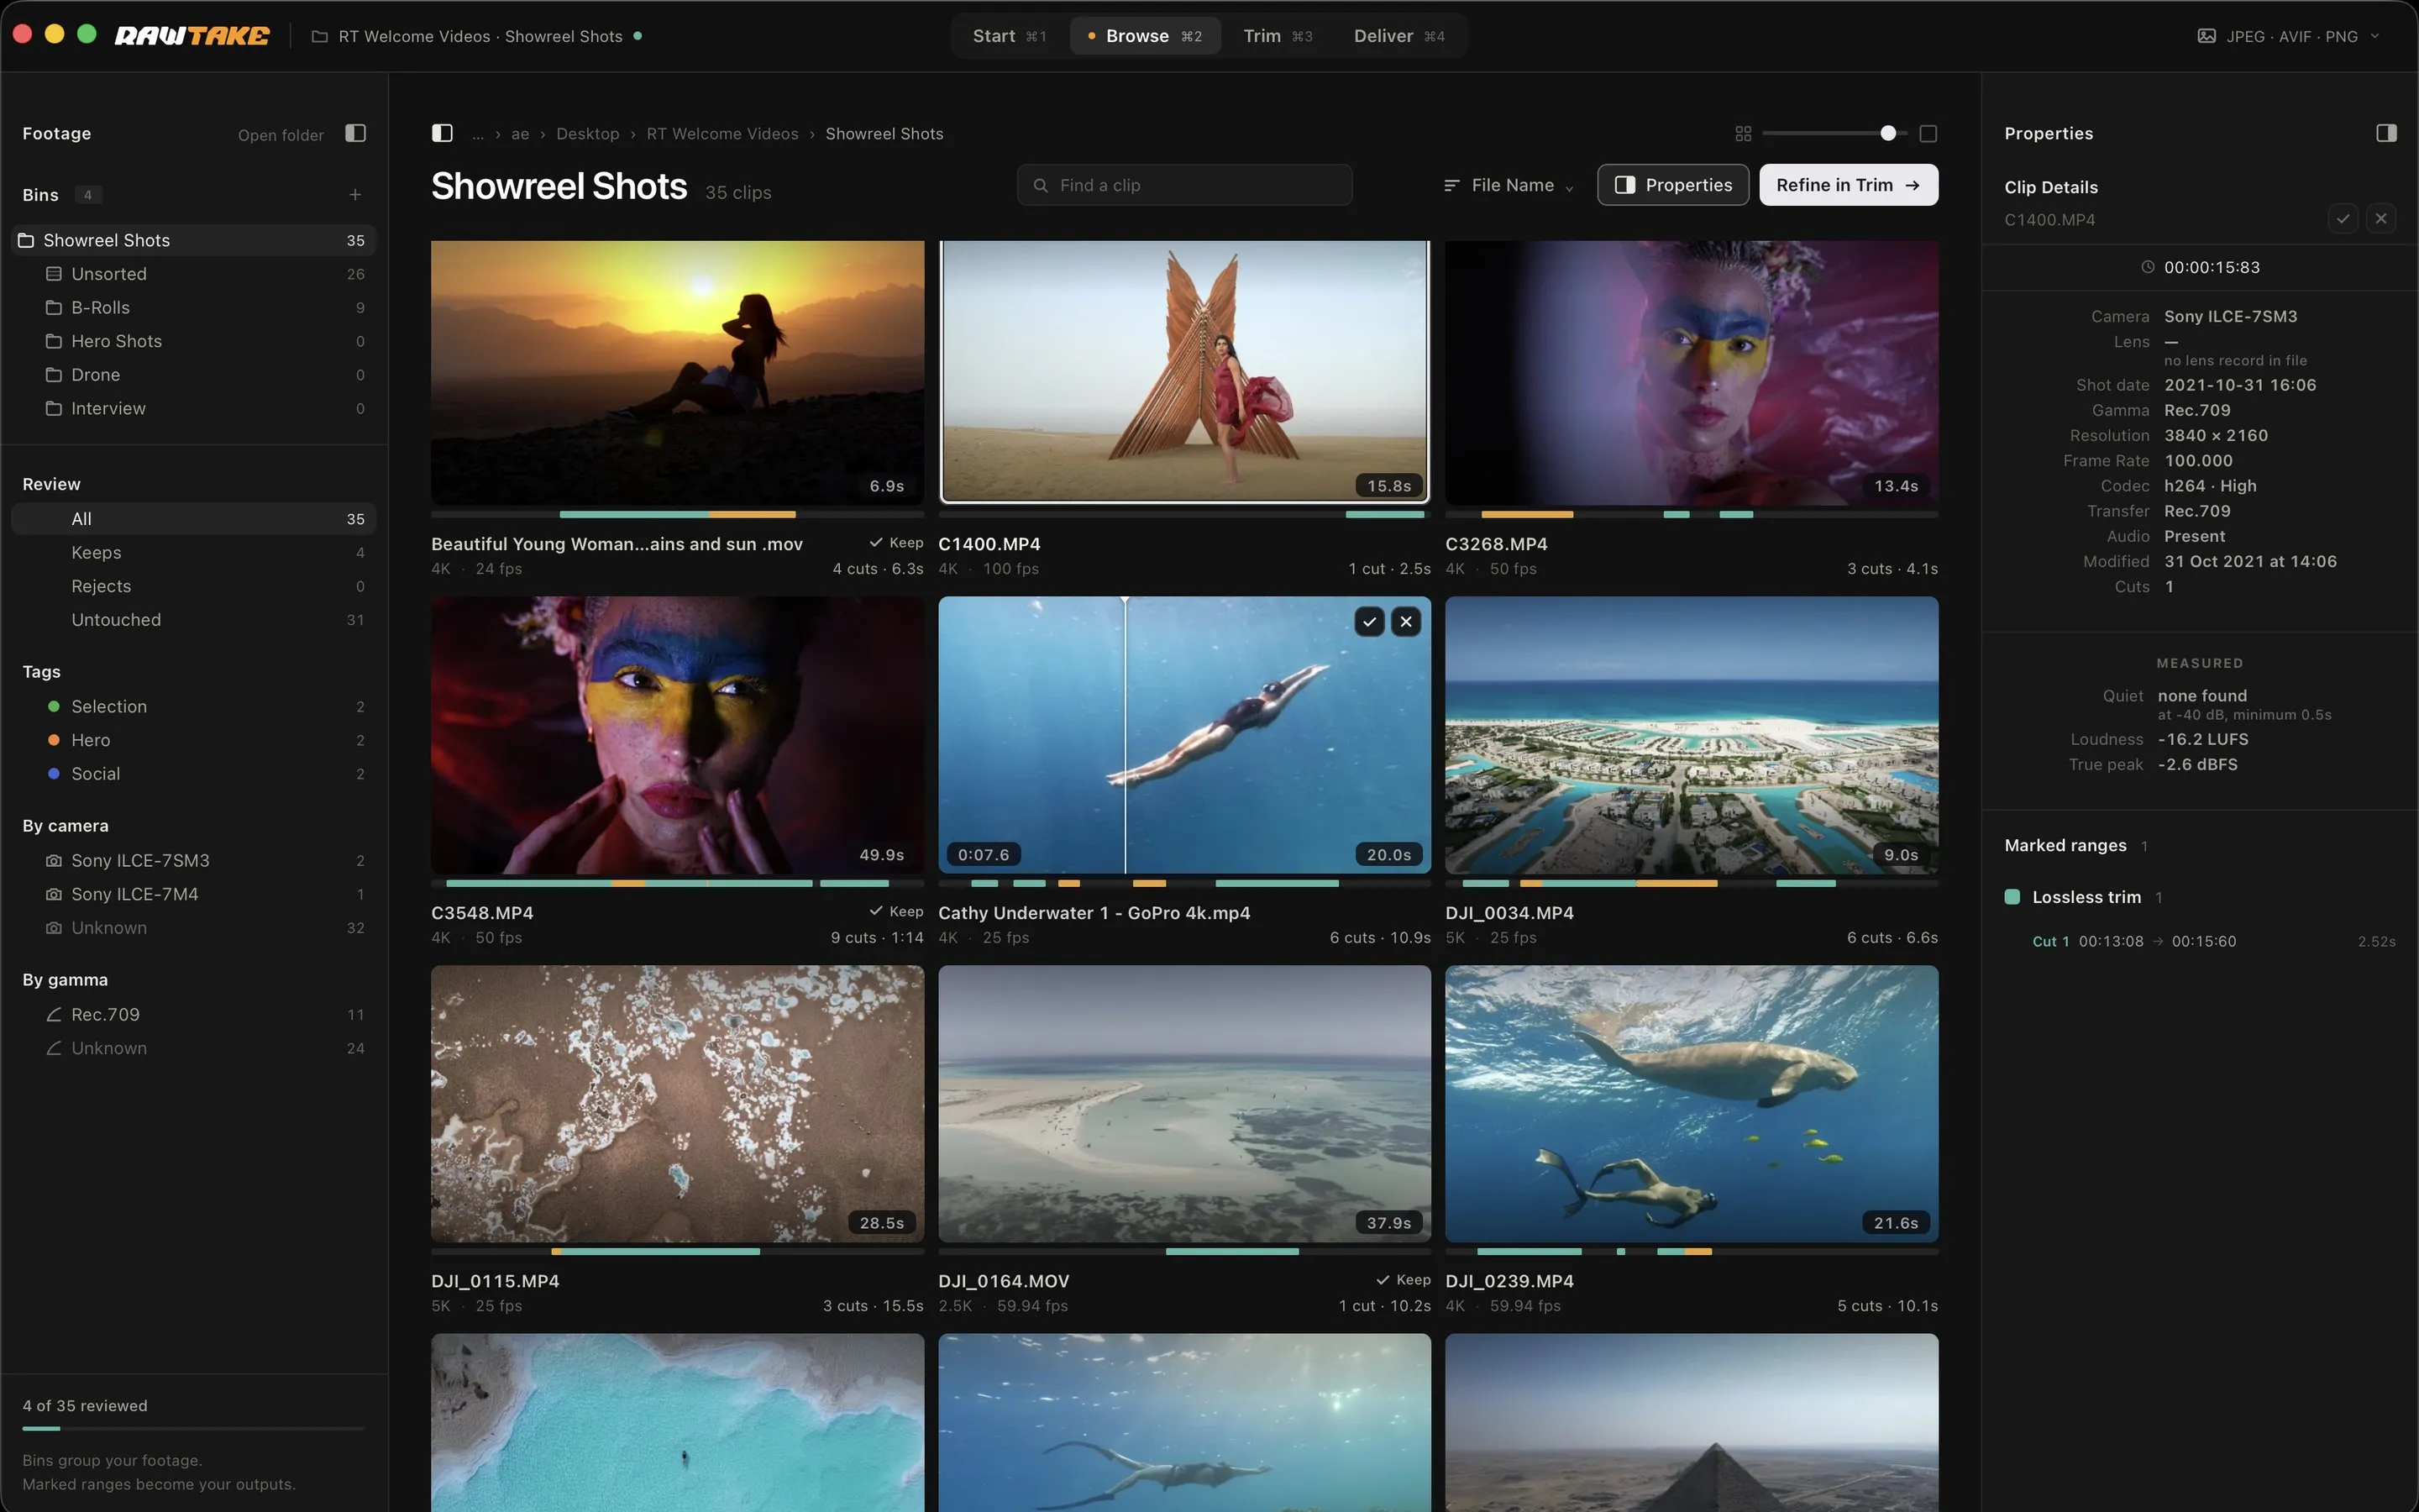Click the Rec.709 gamma curve icon
The height and width of the screenshot is (1512, 2419).
coord(54,1014)
